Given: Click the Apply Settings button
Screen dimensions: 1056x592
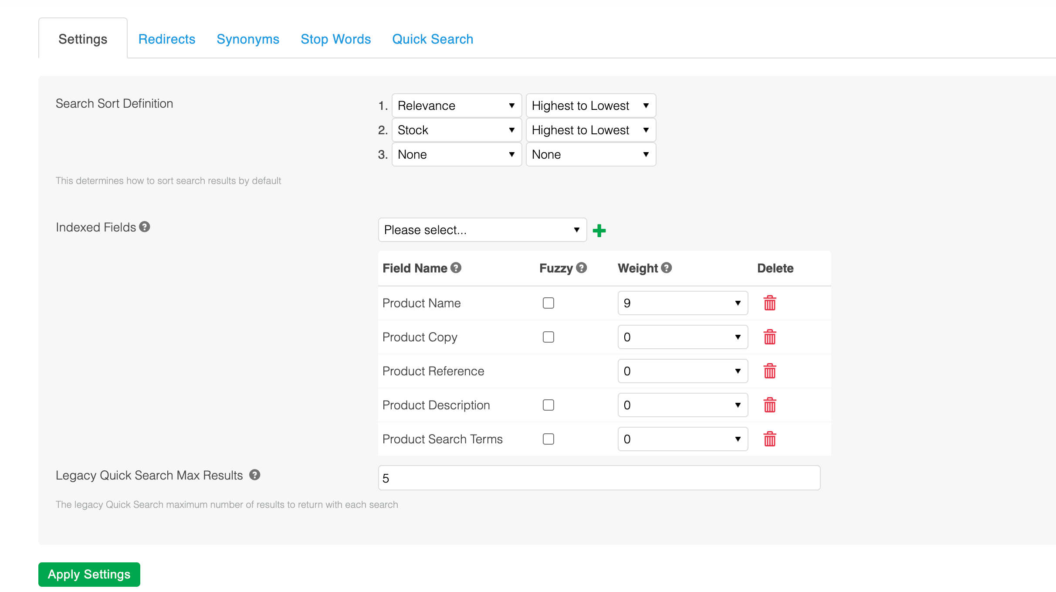Looking at the screenshot, I should 89,574.
